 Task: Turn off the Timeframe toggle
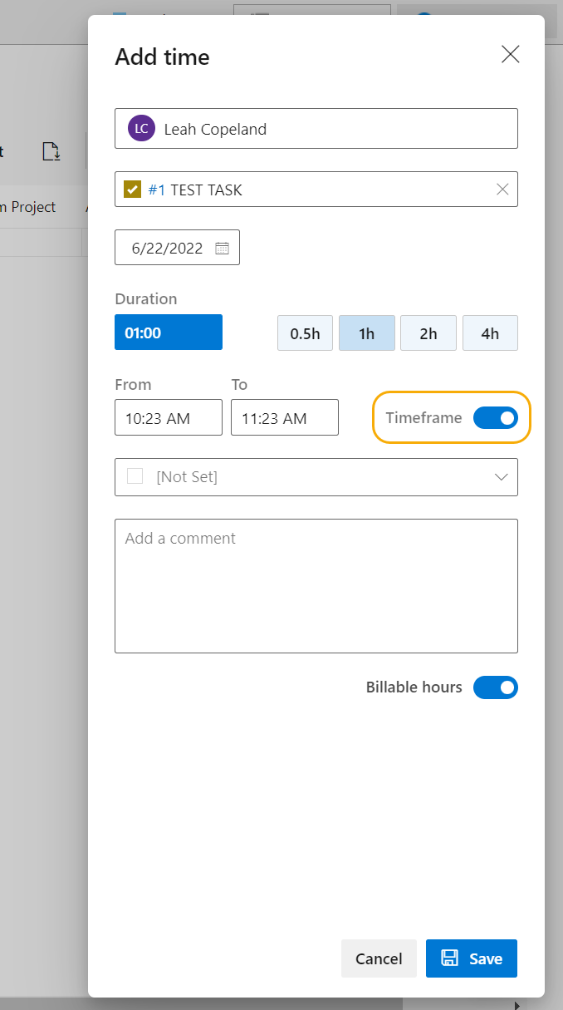496,418
